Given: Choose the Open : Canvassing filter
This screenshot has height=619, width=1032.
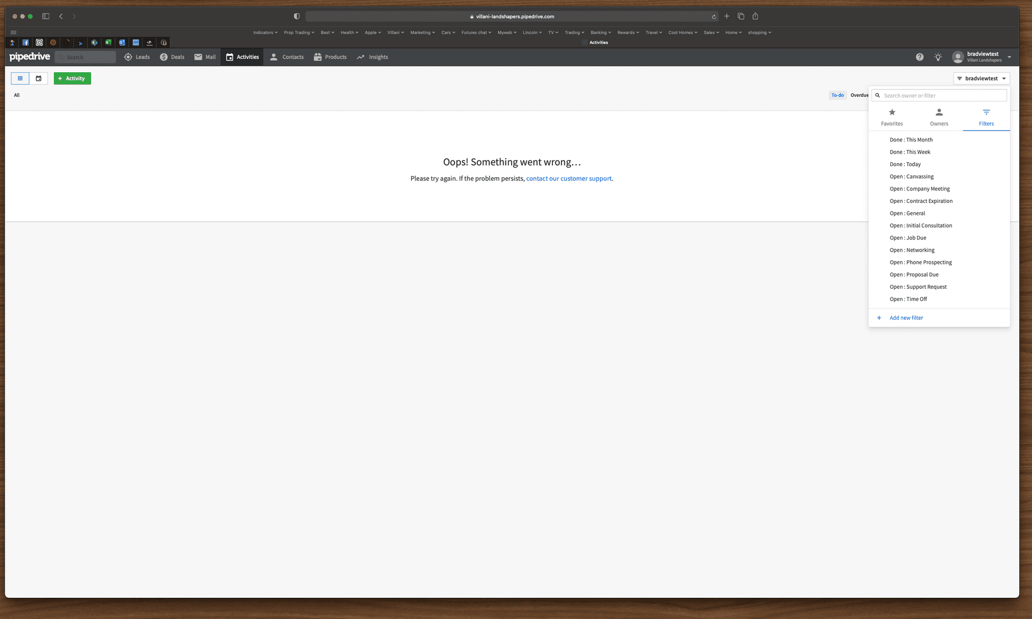Looking at the screenshot, I should pyautogui.click(x=939, y=177).
